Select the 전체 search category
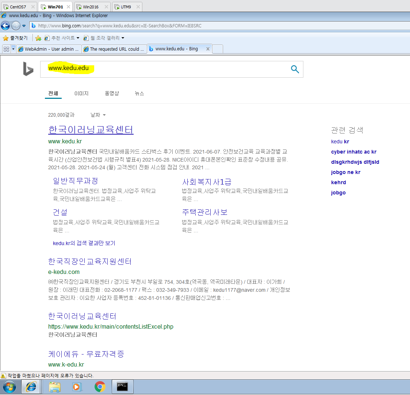The image size is (410, 395). click(53, 93)
